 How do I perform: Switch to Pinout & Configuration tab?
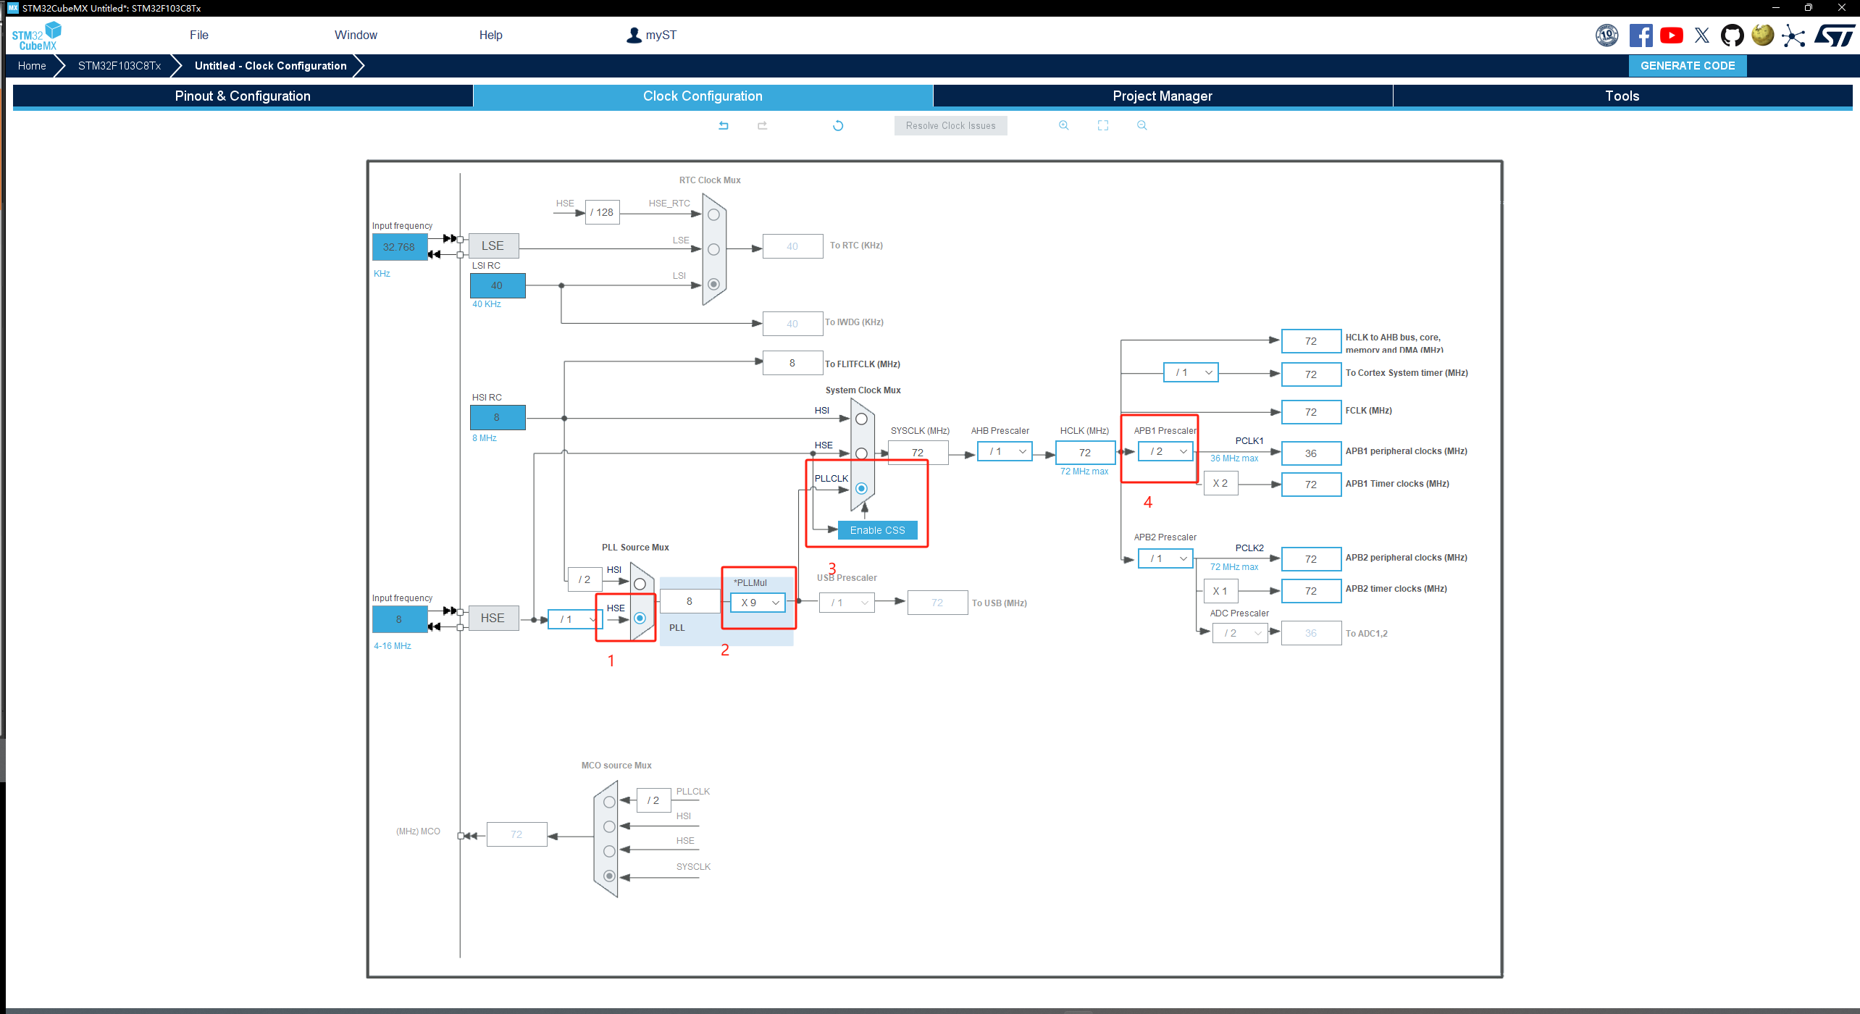[243, 96]
